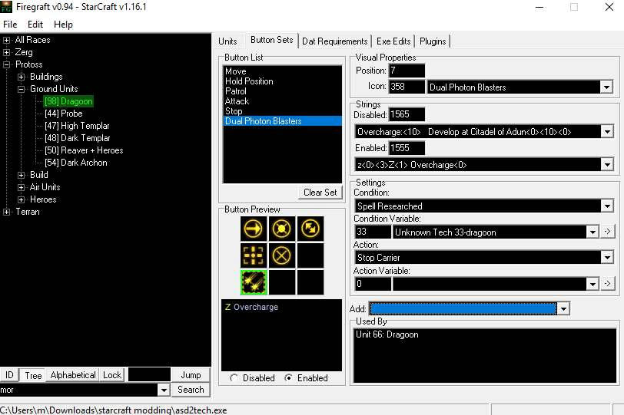Select Move in Button List
The image size is (624, 415).
(x=282, y=71)
